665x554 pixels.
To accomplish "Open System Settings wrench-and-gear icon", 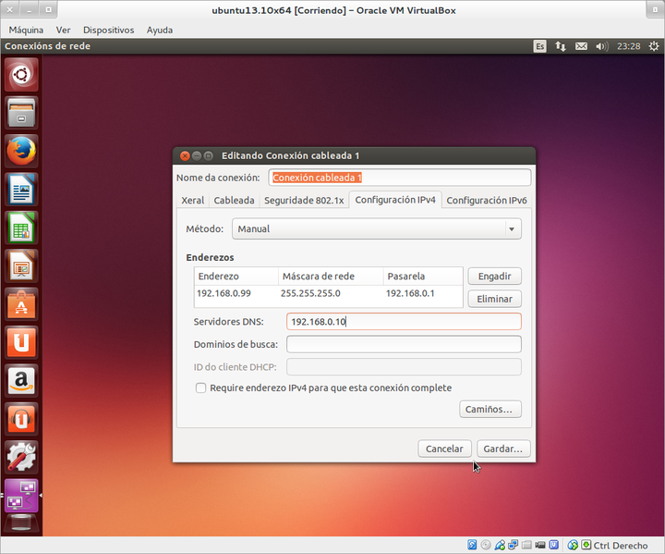I will click(21, 457).
